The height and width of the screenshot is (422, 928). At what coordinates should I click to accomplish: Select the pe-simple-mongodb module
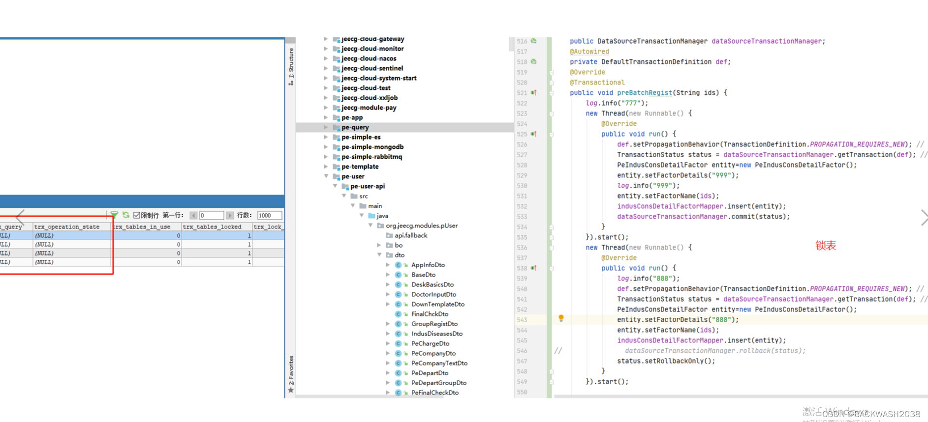click(x=372, y=147)
